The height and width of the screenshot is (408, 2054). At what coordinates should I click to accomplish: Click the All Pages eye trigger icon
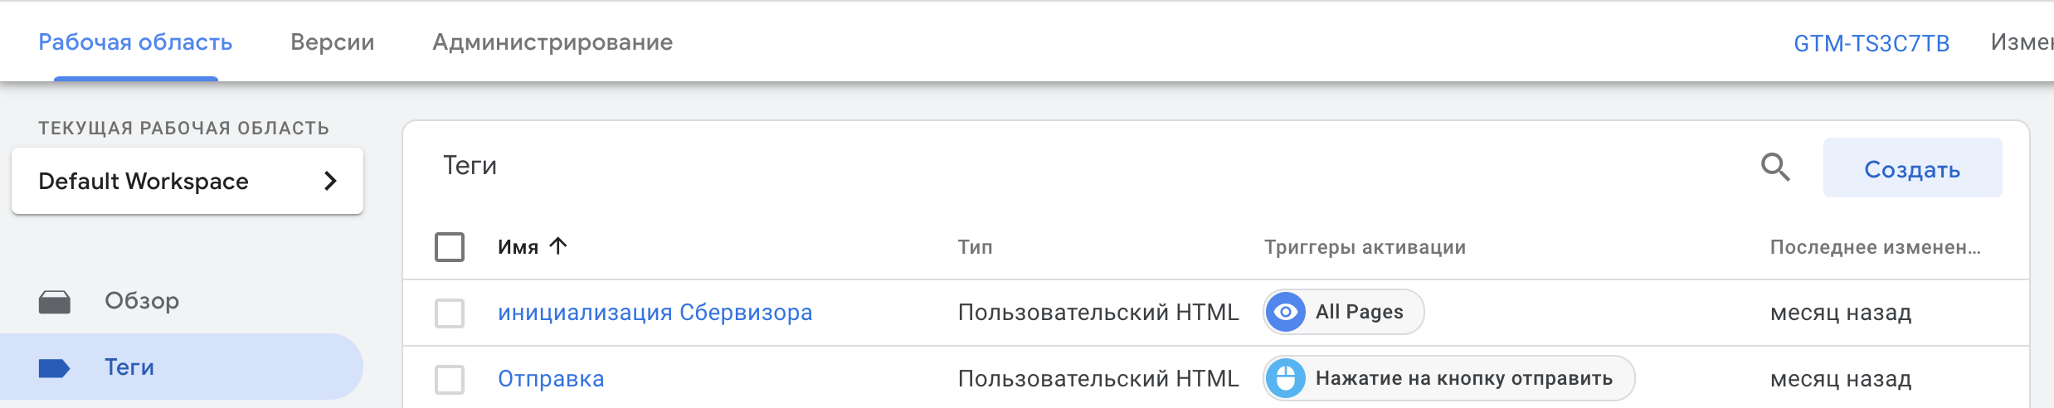(x=1286, y=312)
